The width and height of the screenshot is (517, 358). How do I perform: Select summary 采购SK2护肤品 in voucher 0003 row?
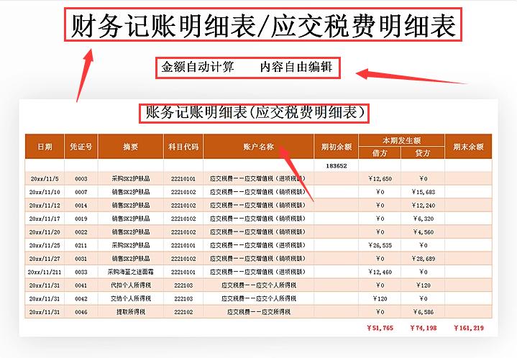pos(131,179)
